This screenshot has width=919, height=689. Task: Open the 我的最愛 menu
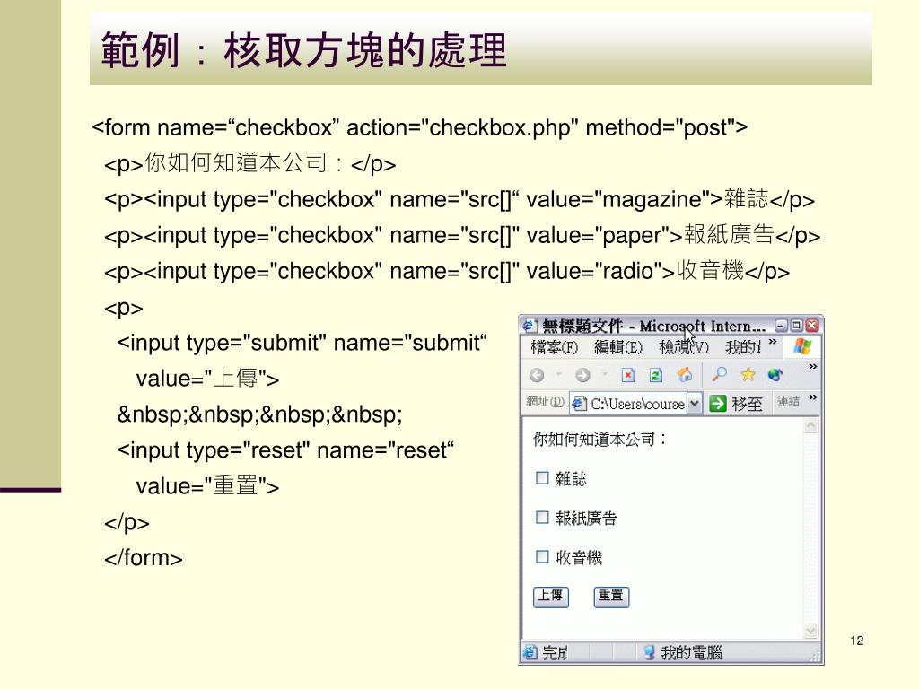(x=743, y=347)
